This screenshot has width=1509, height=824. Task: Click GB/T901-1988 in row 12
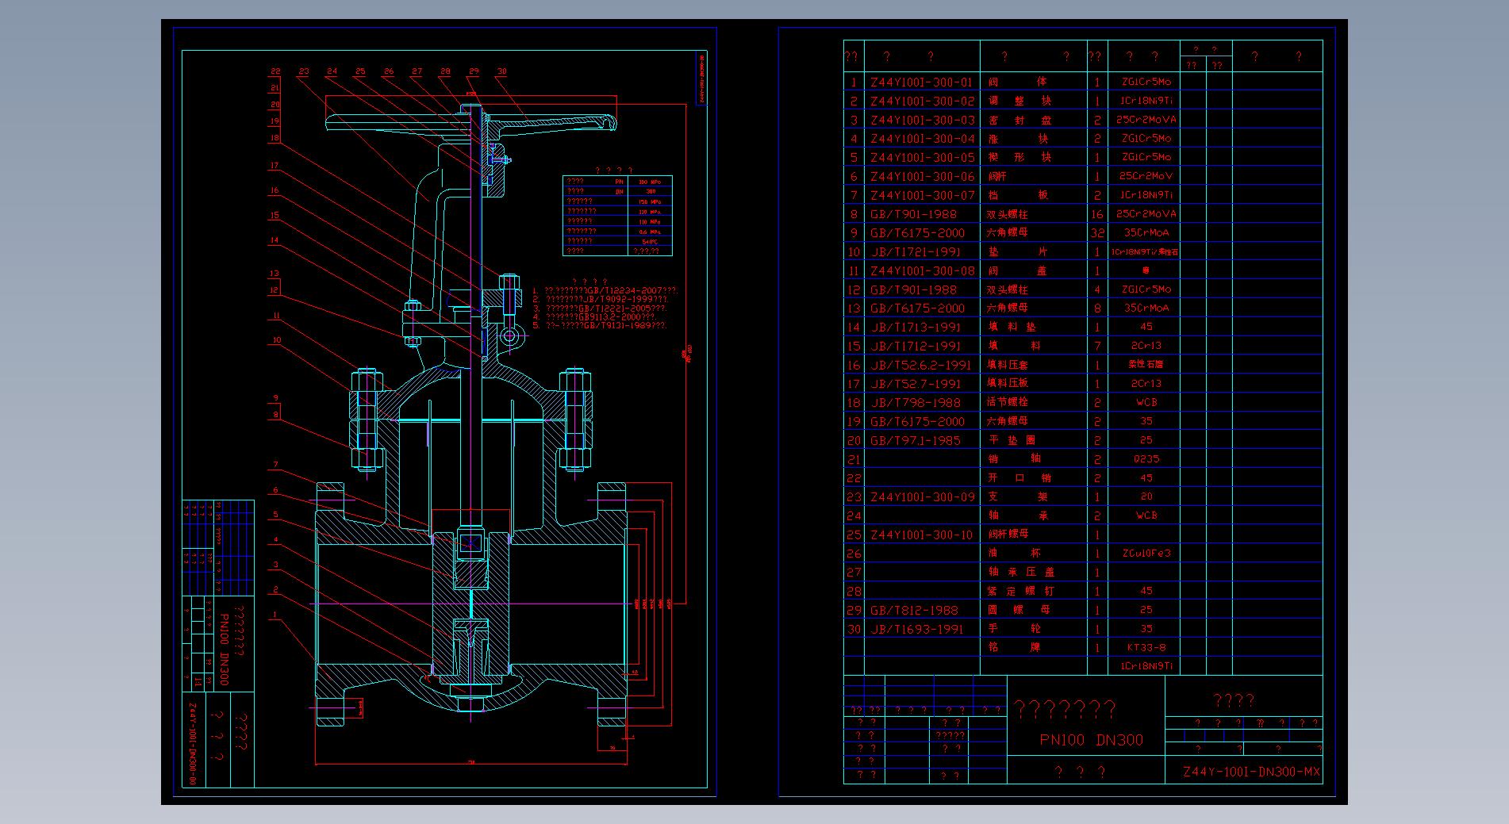(913, 289)
